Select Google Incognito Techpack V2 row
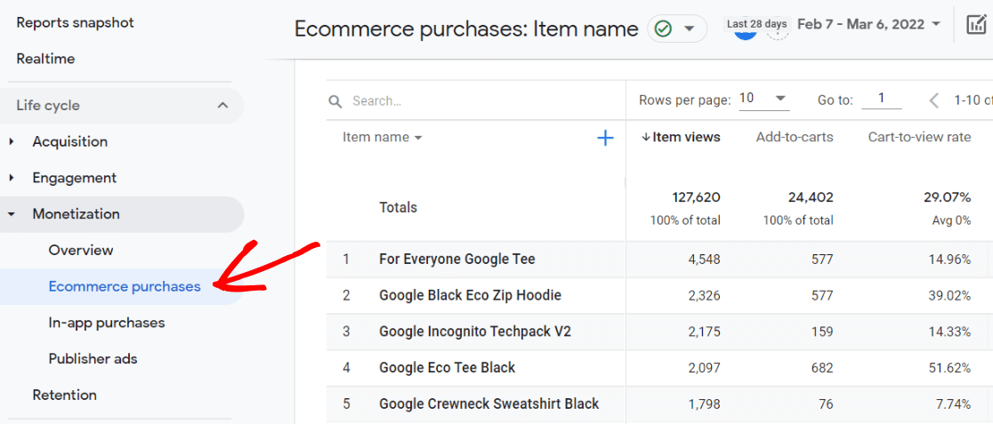Screen dimensions: 993x424 475,332
